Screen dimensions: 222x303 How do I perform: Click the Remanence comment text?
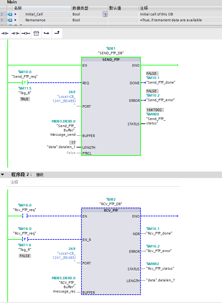coord(171,20)
